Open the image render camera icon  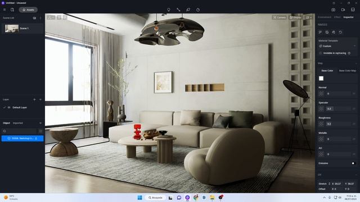click(x=334, y=10)
